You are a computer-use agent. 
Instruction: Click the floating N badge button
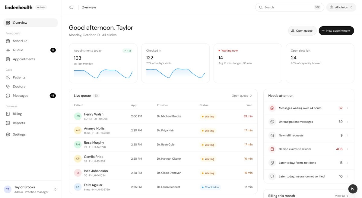point(352,189)
